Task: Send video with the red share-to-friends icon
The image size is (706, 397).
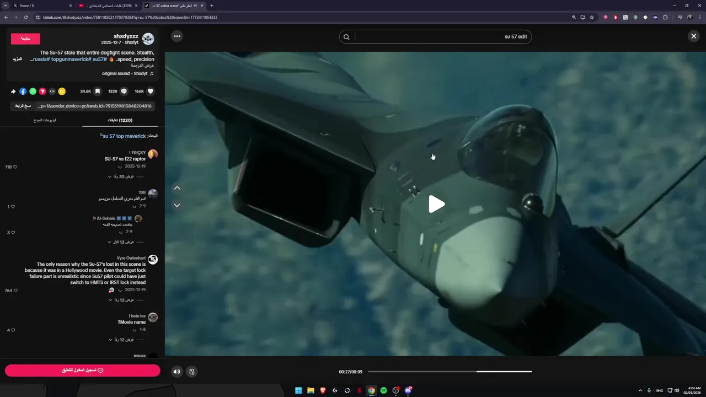Action: tap(42, 92)
